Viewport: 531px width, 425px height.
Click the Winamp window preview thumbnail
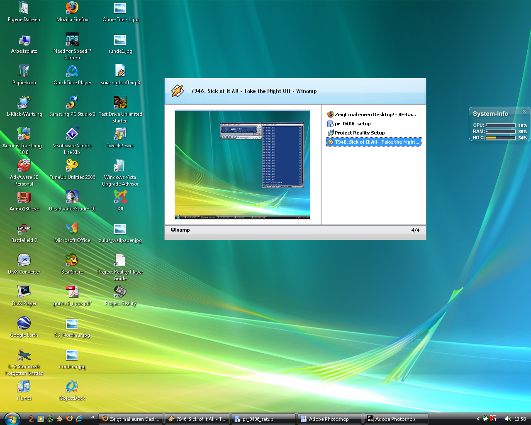[243, 165]
